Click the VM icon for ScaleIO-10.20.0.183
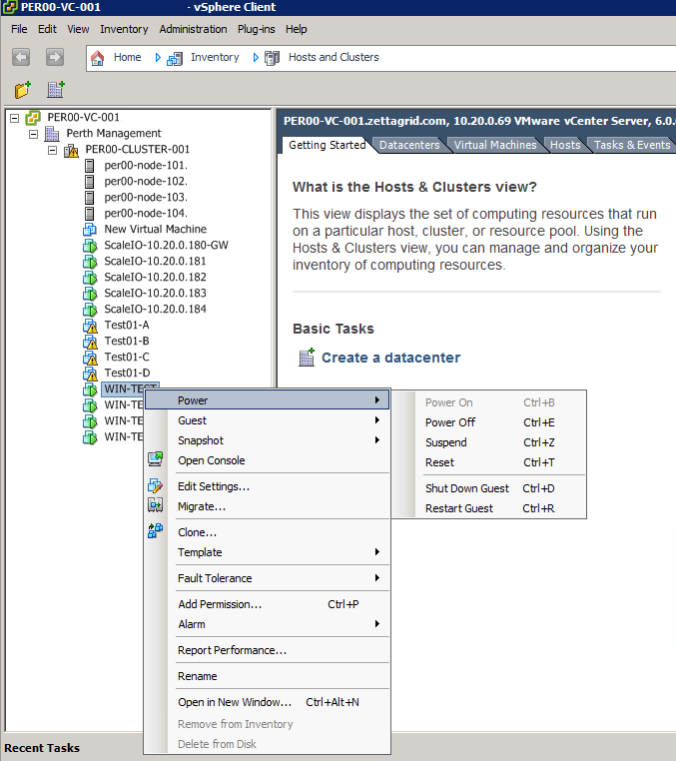676x761 pixels. (90, 294)
